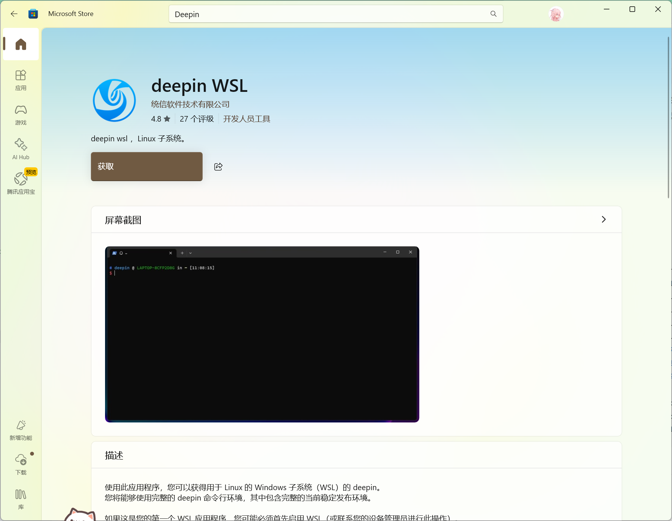Open the user profile avatar
This screenshot has width=672, height=521.
coord(555,14)
